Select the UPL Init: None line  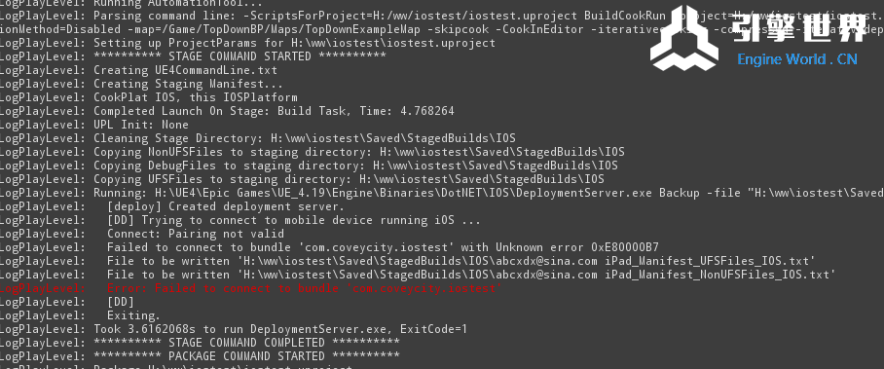94,125
